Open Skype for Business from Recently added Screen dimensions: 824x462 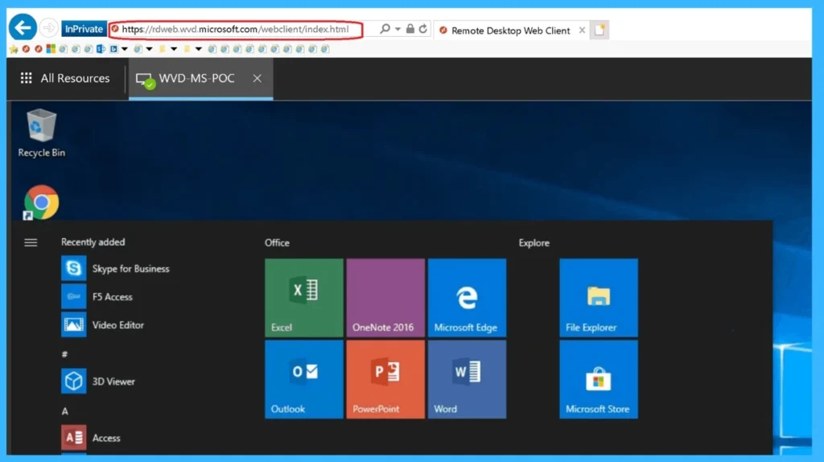click(x=116, y=269)
